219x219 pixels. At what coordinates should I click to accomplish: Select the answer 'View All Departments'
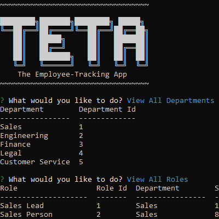[x=171, y=101]
